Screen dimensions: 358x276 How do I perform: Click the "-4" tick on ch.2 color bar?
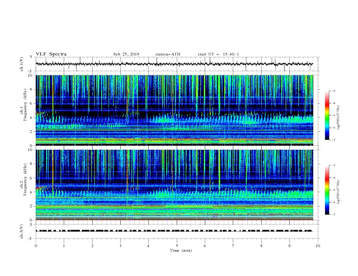pos(333,178)
